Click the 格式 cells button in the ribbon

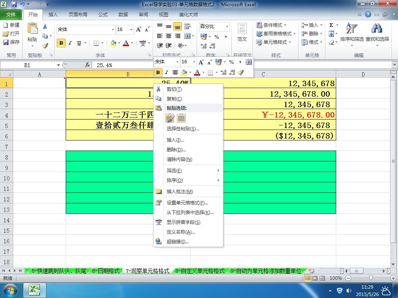point(312,42)
